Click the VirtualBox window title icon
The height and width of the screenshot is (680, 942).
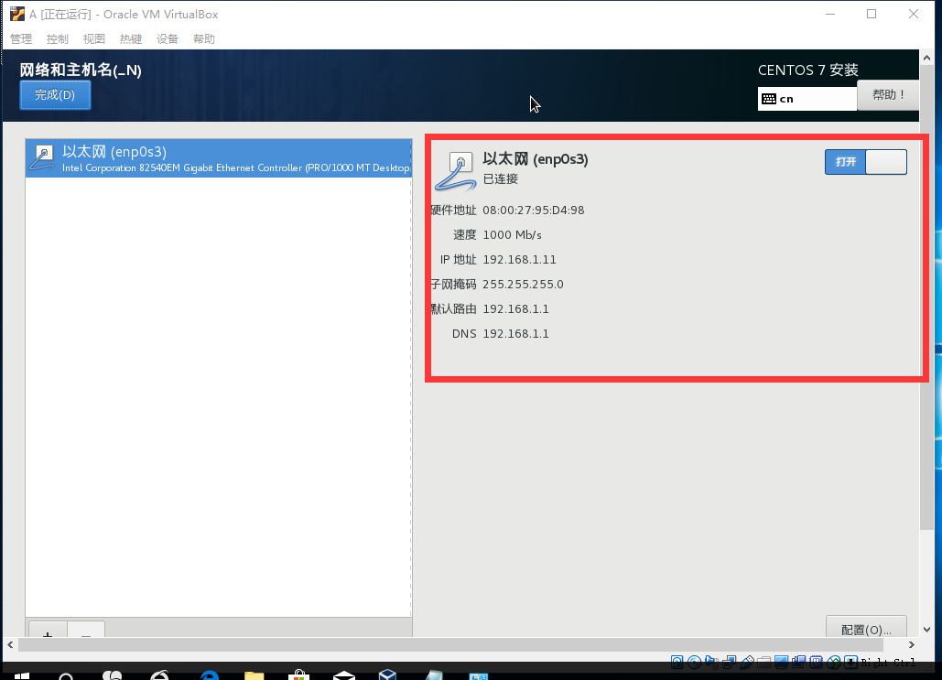click(x=17, y=14)
